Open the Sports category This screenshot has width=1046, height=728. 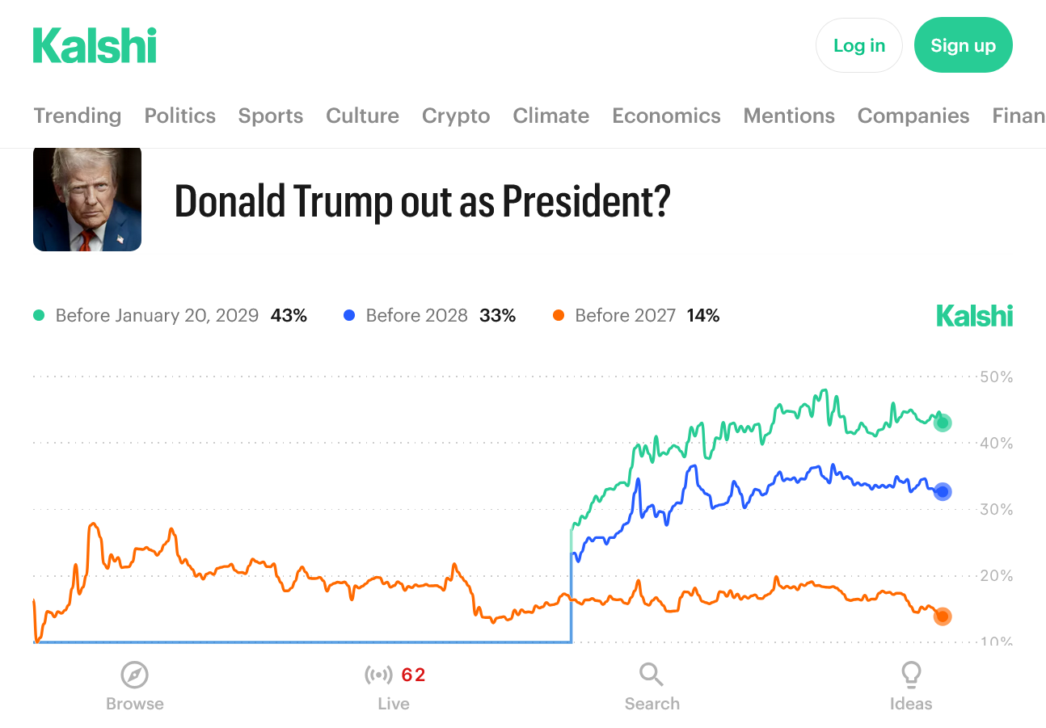click(x=271, y=116)
